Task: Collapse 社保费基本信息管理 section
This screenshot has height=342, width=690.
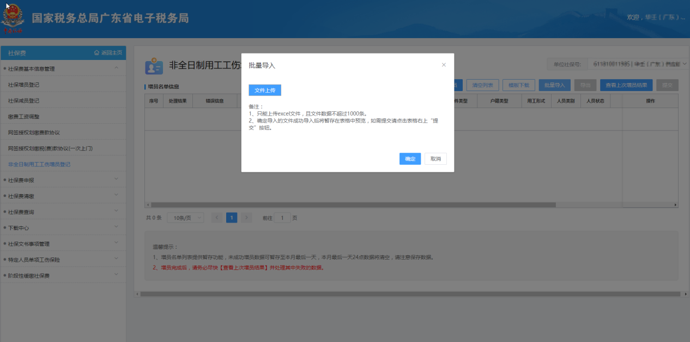Action: 116,69
